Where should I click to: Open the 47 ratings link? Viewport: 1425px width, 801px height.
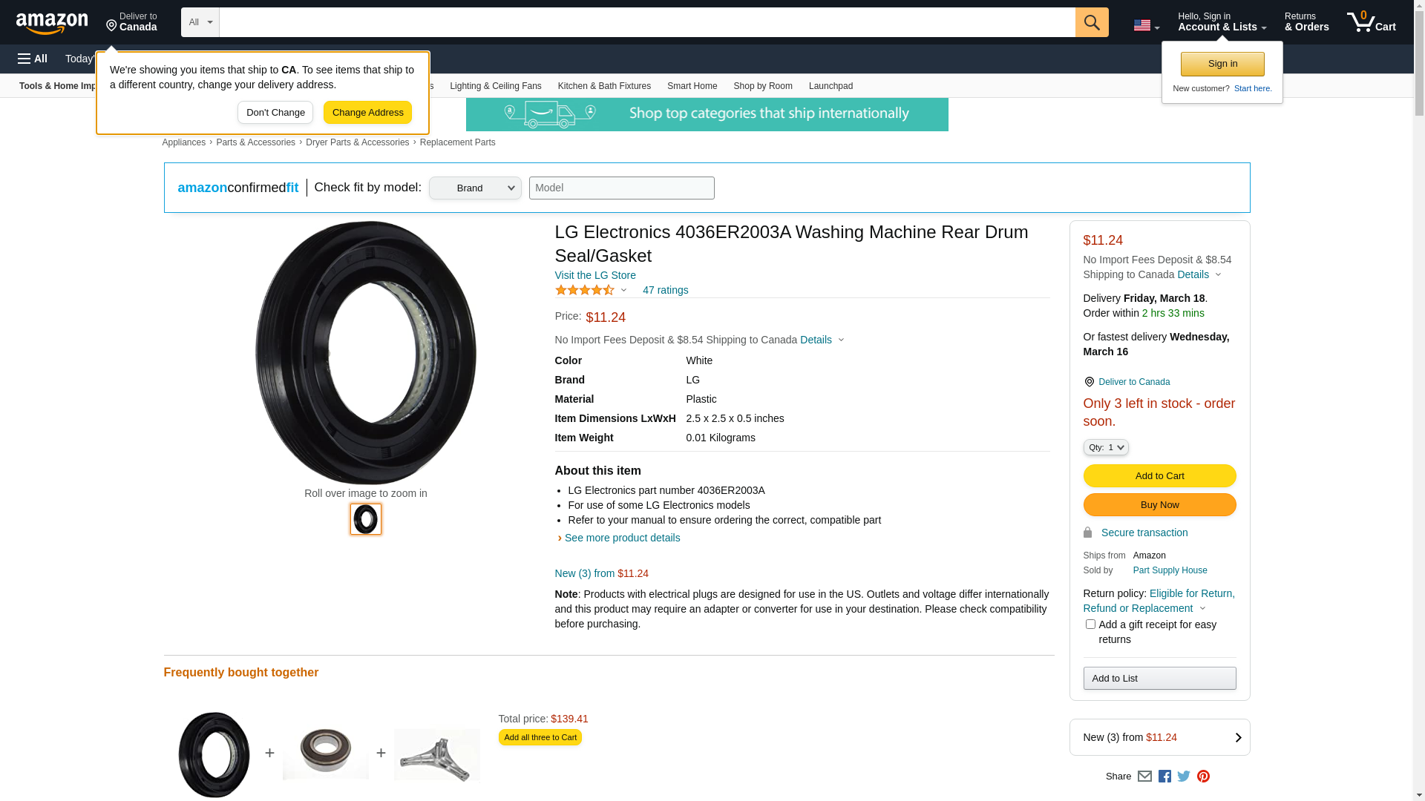coord(665,290)
